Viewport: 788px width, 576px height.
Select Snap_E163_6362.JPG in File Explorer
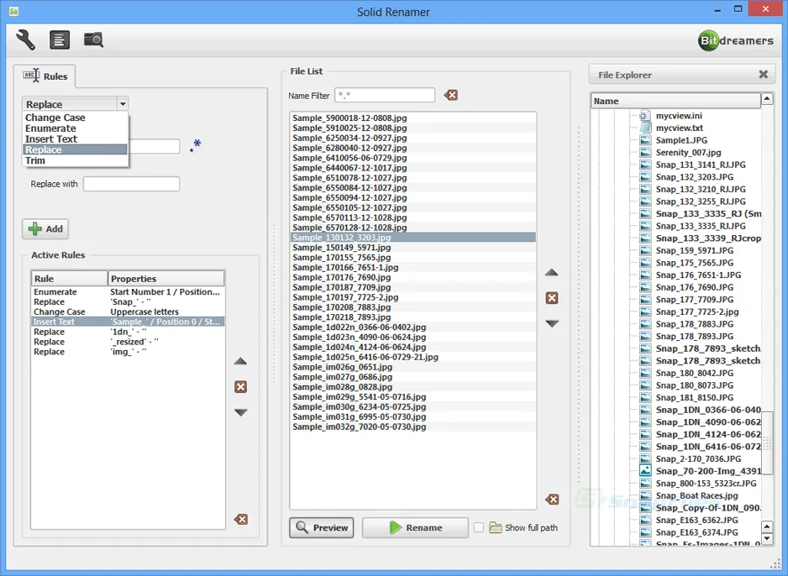[x=696, y=521]
